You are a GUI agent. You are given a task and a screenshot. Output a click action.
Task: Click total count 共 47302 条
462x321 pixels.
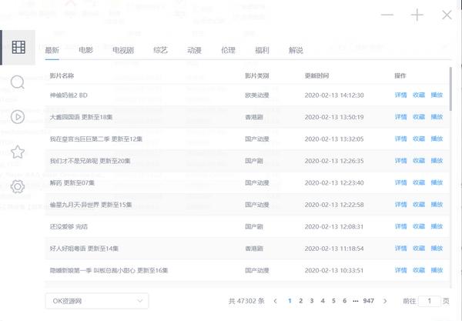(246, 301)
